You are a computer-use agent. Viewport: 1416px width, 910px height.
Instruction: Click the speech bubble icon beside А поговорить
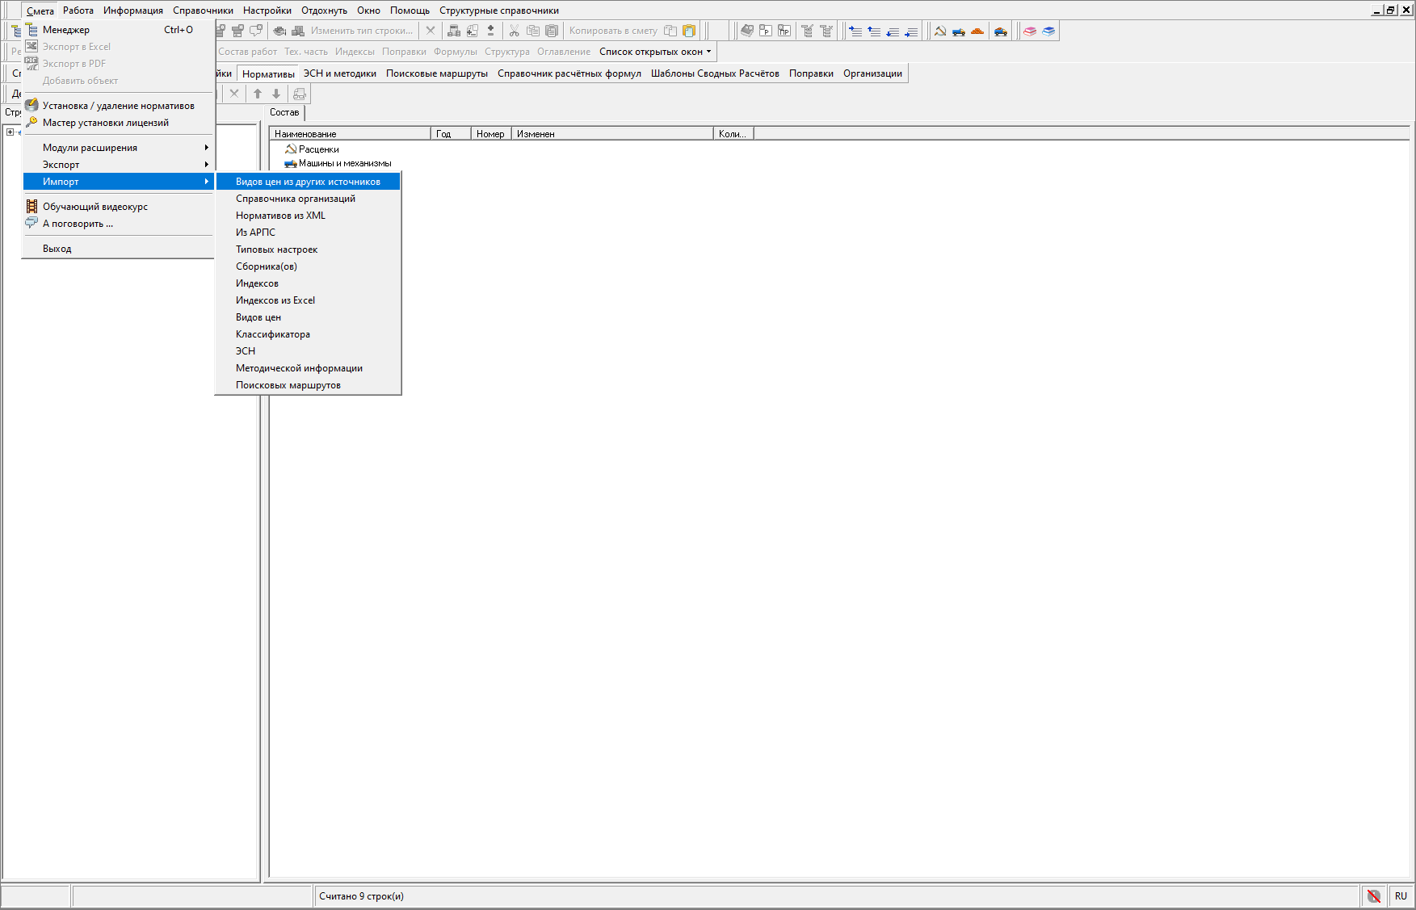coord(32,224)
